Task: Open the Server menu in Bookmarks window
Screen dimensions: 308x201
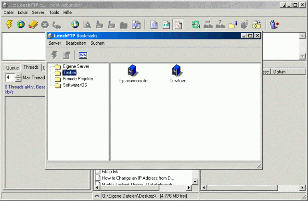Action: [55, 43]
